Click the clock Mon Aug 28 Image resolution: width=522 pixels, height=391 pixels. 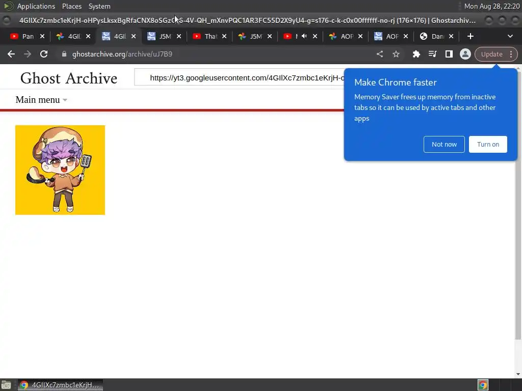click(492, 6)
